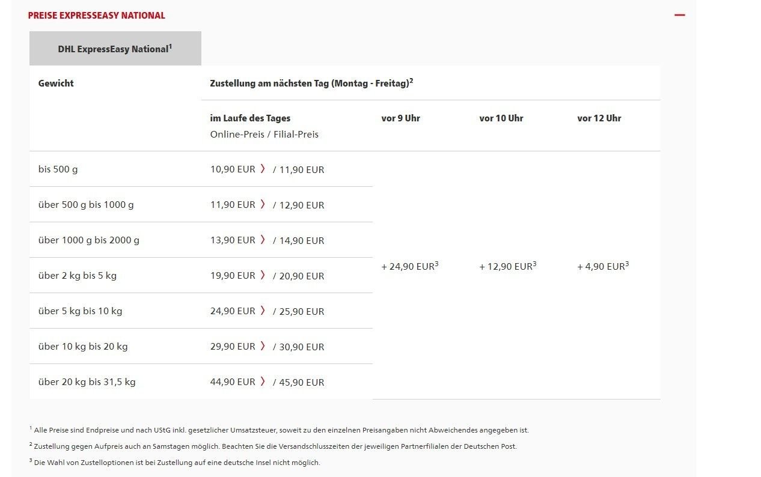Click the PREISE EXPRESSEASY NATIONAL heading
This screenshot has width=761, height=477.
coord(96,16)
